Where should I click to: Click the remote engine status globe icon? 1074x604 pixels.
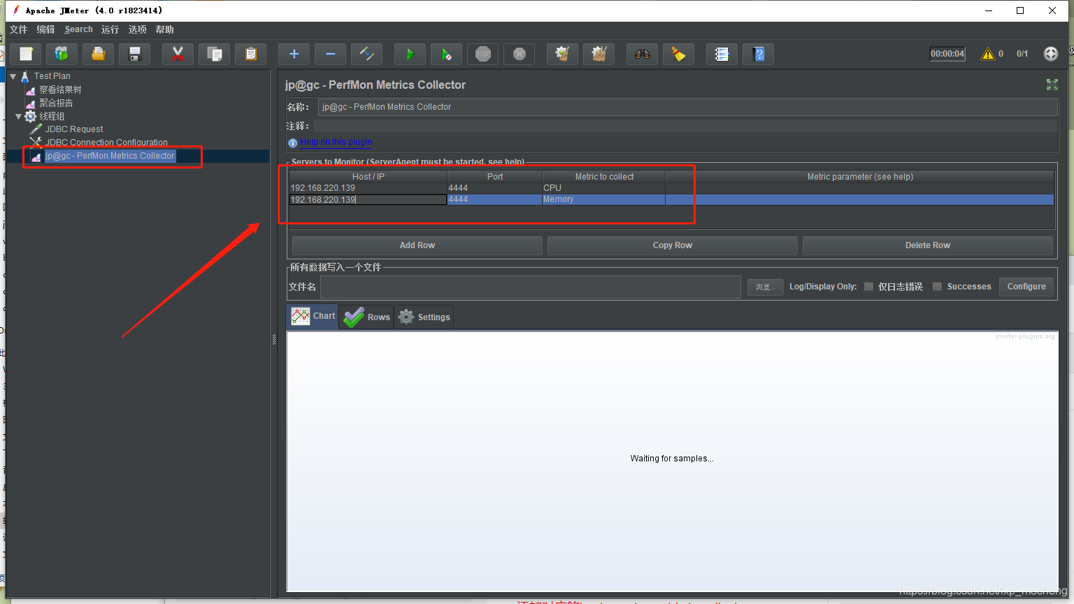1050,54
